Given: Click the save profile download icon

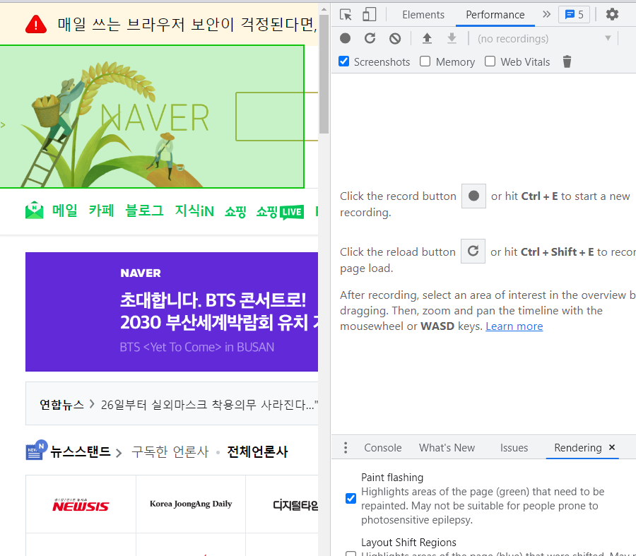Looking at the screenshot, I should coord(452,39).
